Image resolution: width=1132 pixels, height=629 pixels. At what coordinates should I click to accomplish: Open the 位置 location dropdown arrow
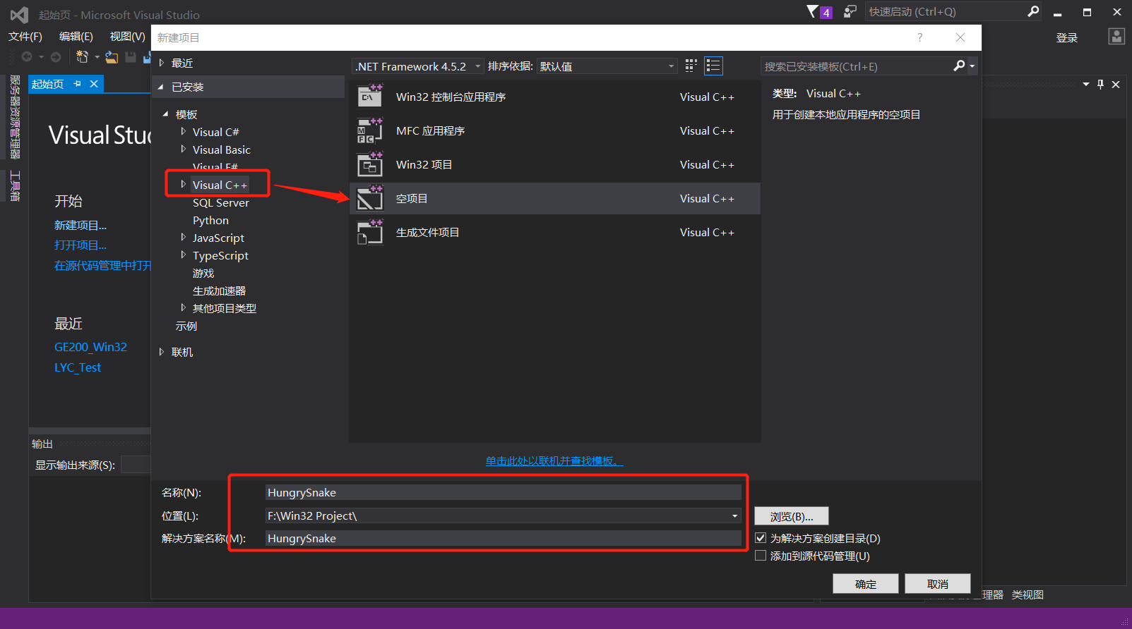coord(734,516)
